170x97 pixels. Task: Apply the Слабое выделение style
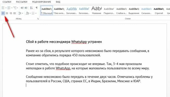[121, 10]
